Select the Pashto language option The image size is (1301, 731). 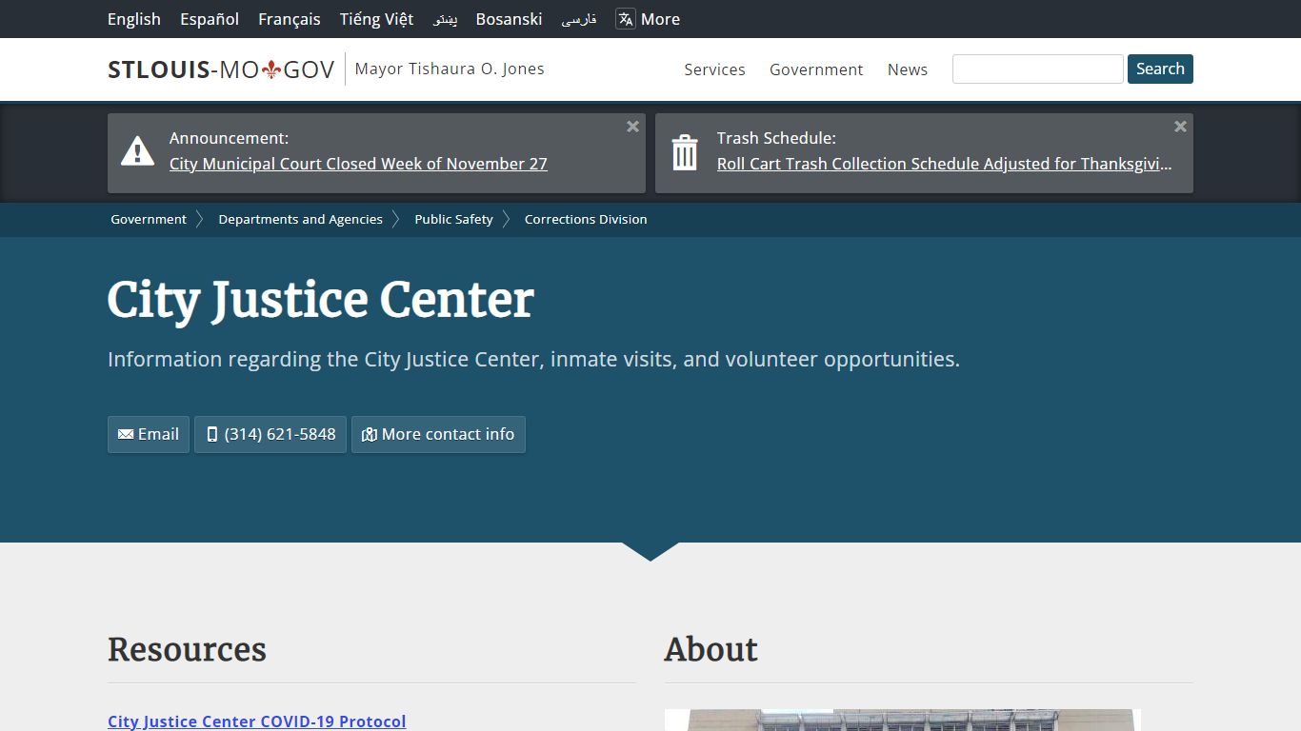point(445,19)
